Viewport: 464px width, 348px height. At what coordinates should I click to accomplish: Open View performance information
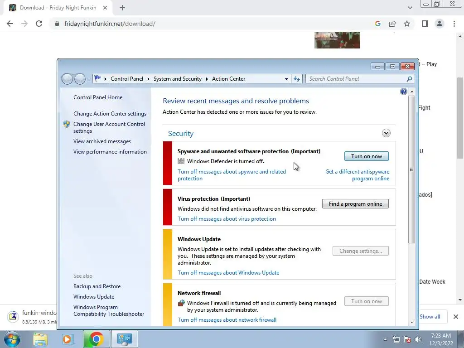click(110, 152)
